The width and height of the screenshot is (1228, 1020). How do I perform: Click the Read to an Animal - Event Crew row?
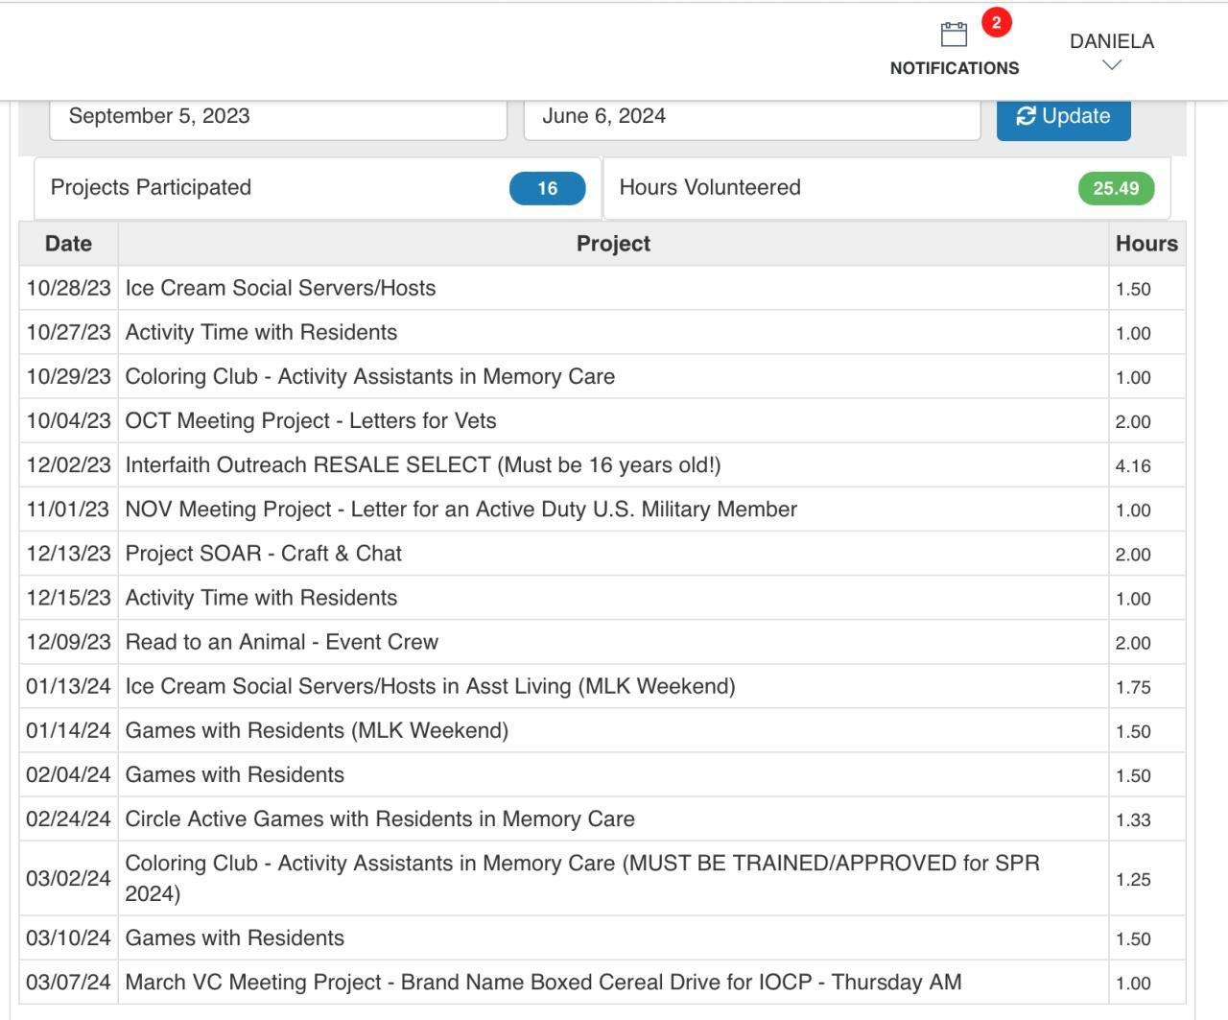pyautogui.click(x=282, y=642)
